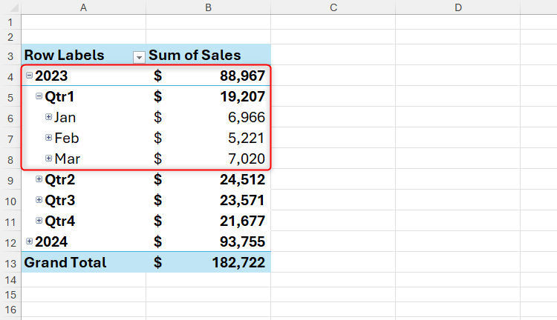This screenshot has height=320, width=557.
Task: Select column B header
Action: (209, 7)
